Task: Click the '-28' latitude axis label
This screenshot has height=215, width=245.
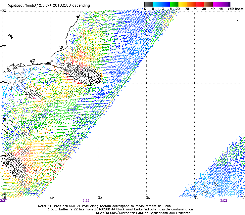Action: (x=3, y=156)
